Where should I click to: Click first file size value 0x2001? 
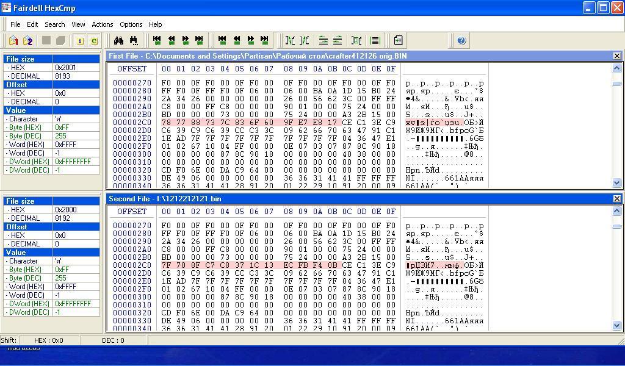coord(76,67)
